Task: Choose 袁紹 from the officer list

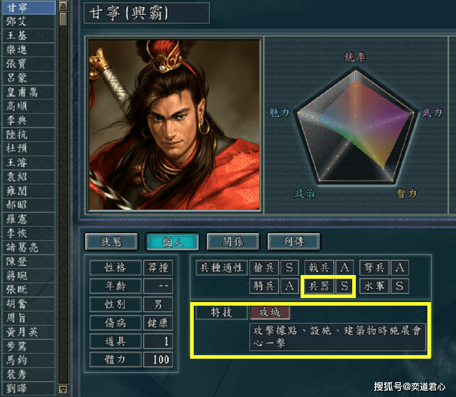Action: (29, 177)
